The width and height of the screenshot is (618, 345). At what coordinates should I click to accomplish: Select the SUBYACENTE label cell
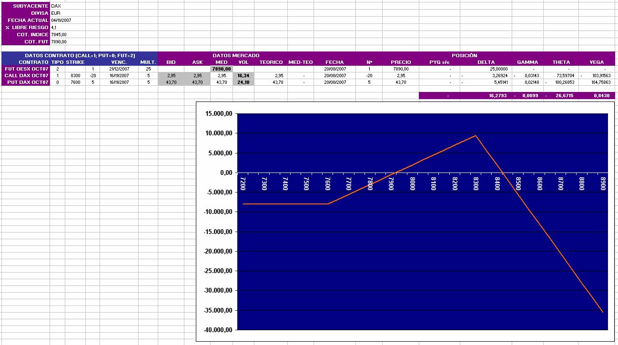click(26, 6)
